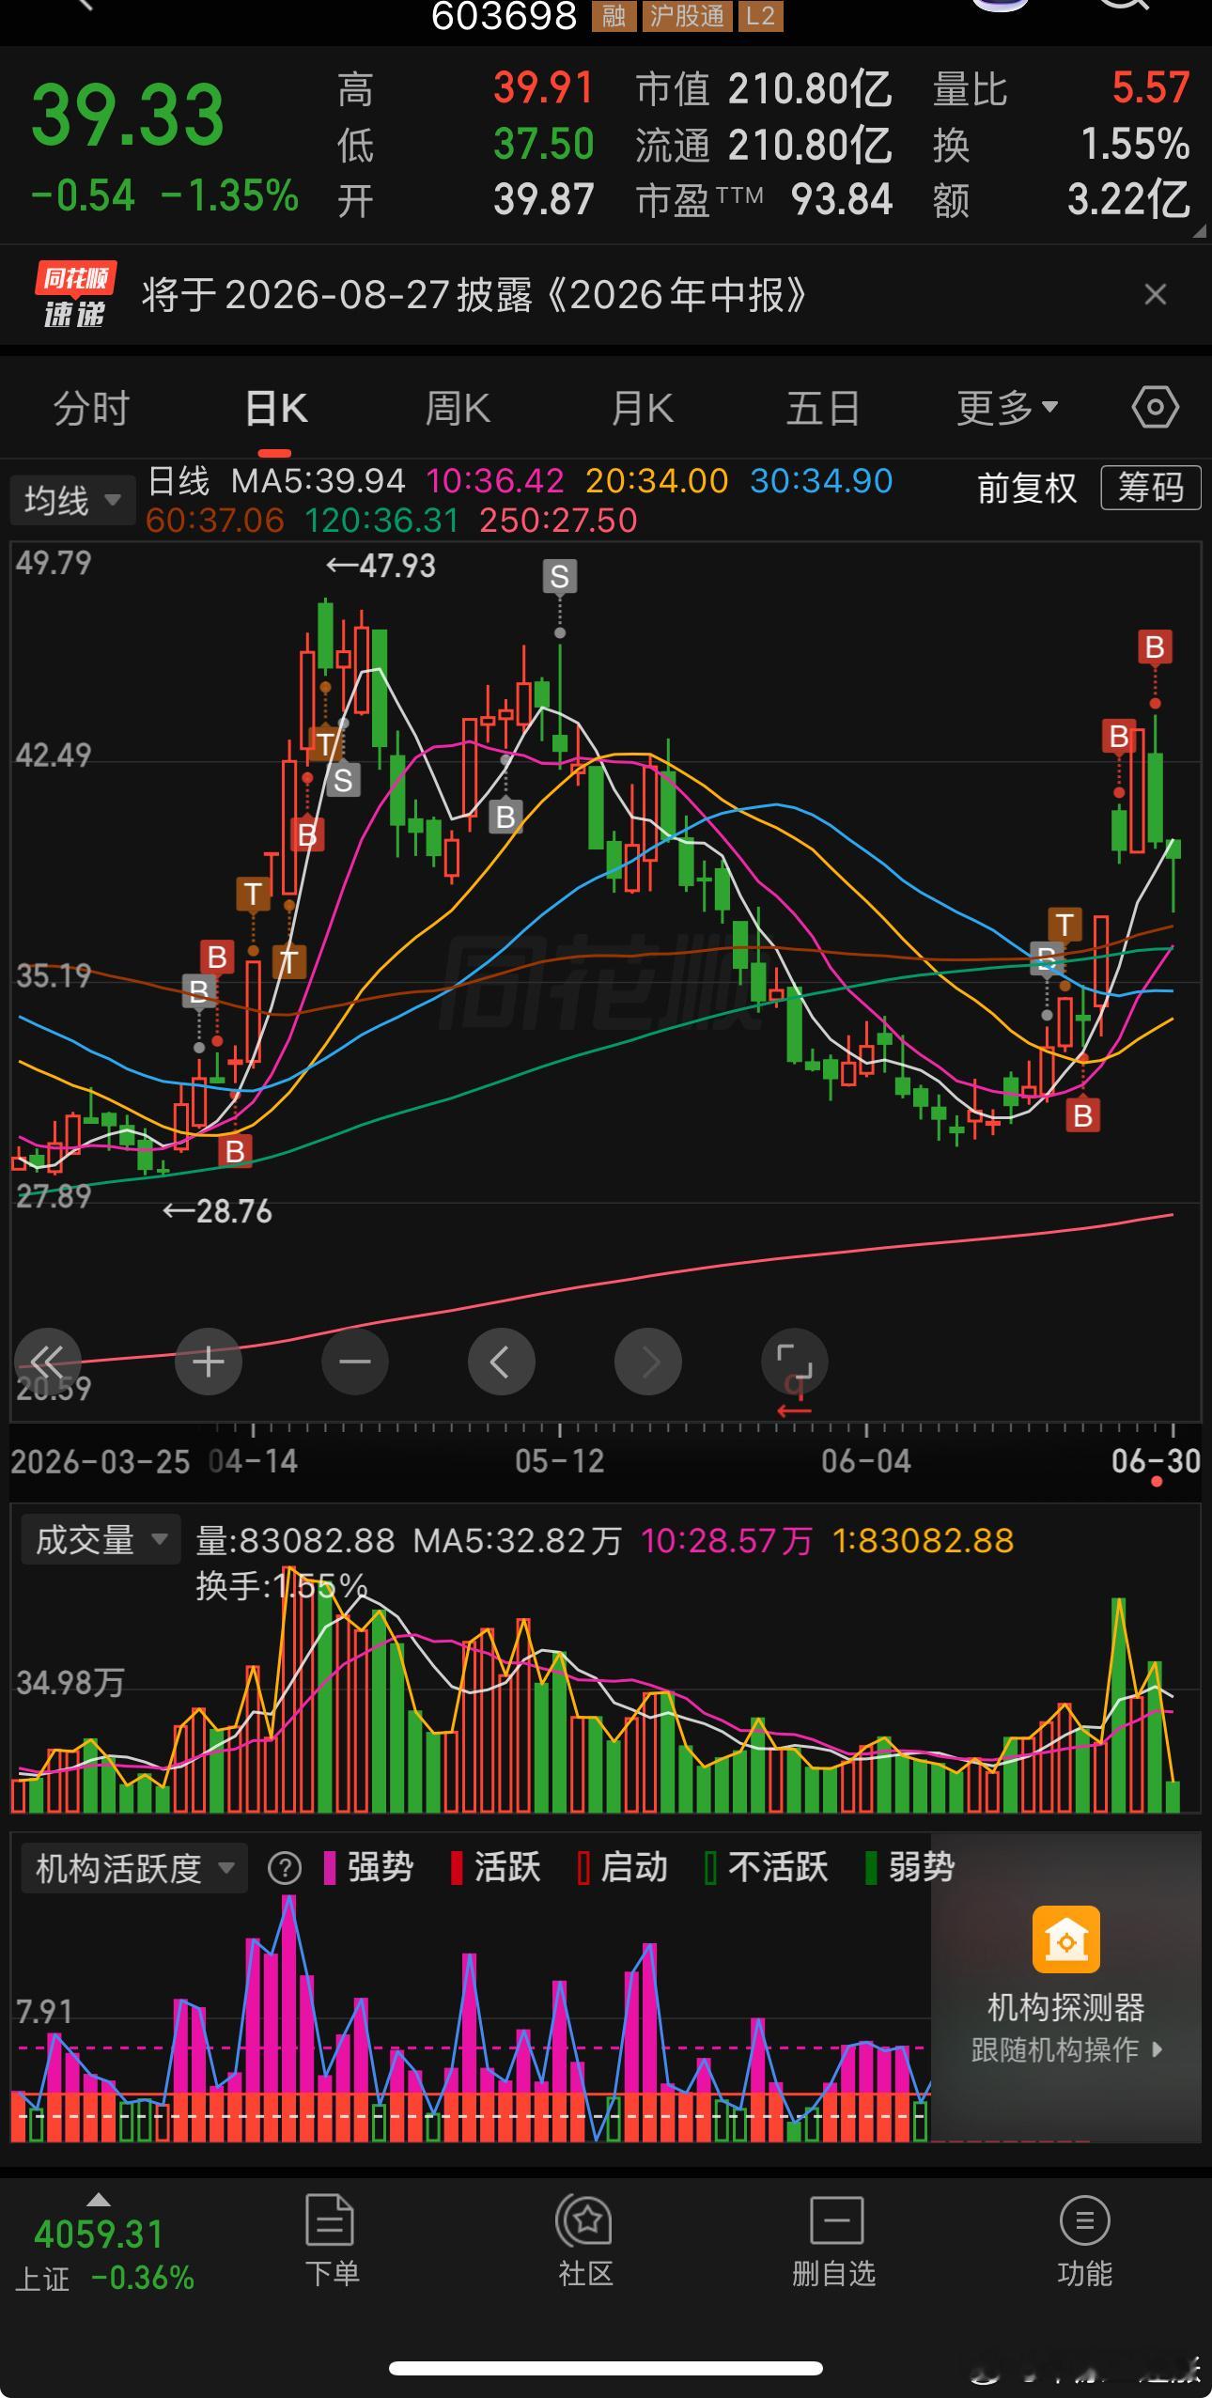The height and width of the screenshot is (2398, 1212).
Task: Tap the low price 37.50
Action: tap(544, 144)
